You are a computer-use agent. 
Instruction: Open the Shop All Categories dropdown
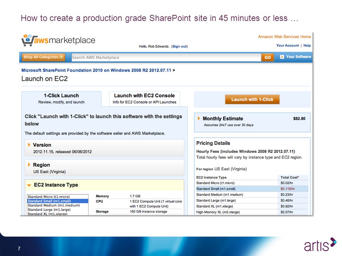(43, 57)
